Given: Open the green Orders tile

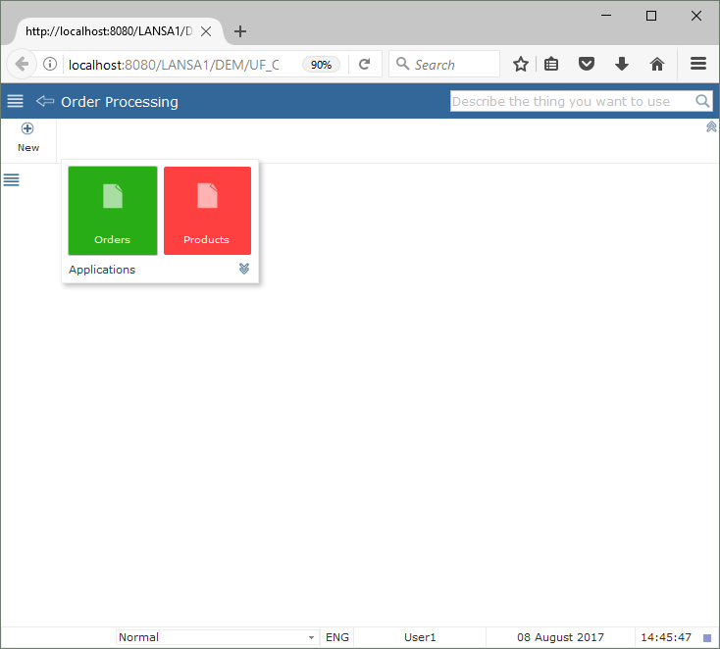Looking at the screenshot, I should [113, 211].
